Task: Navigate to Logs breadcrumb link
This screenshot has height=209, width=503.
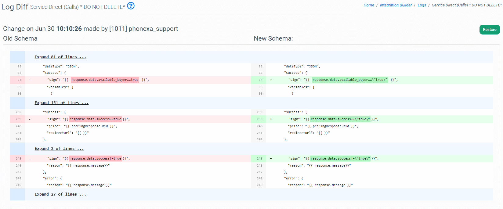Action: click(x=422, y=5)
